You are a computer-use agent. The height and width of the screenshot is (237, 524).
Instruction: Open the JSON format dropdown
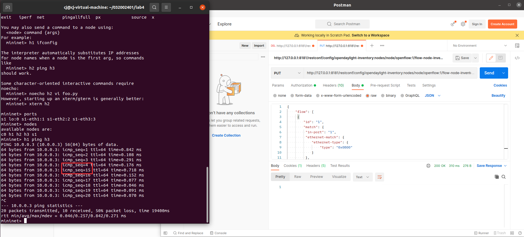pyautogui.click(x=433, y=96)
